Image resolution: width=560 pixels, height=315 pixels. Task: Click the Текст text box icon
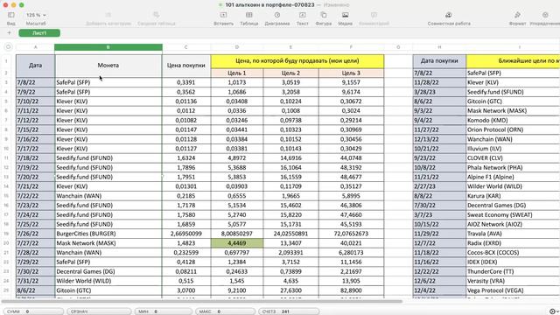point(302,15)
